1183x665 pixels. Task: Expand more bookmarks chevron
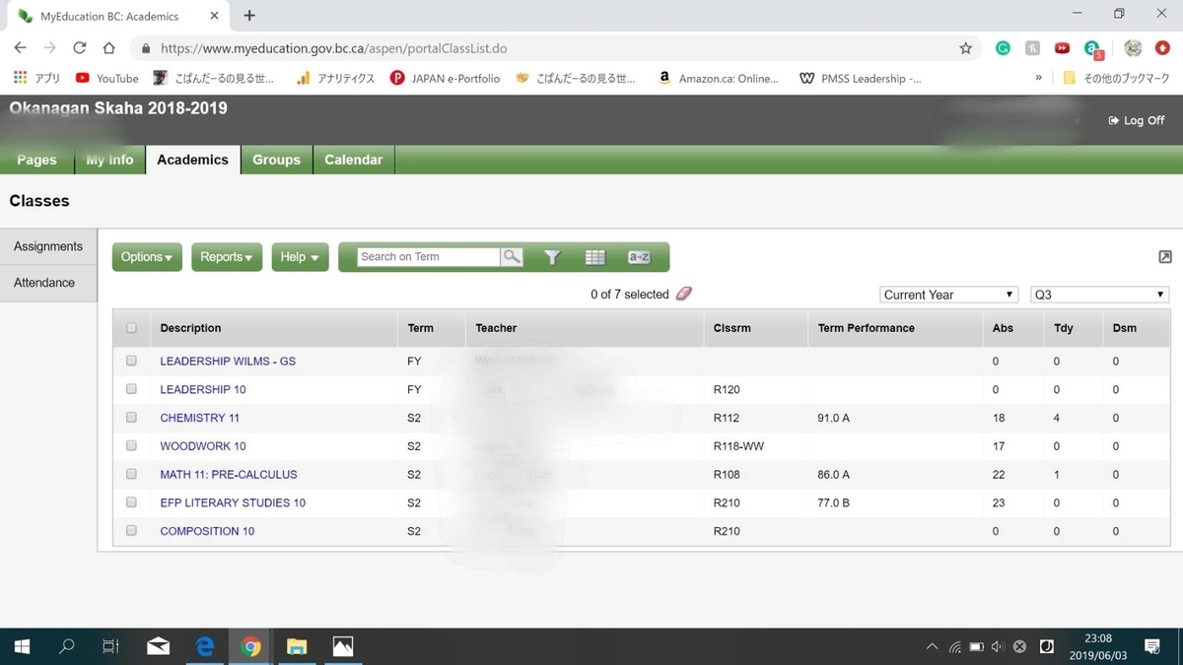pyautogui.click(x=1038, y=78)
